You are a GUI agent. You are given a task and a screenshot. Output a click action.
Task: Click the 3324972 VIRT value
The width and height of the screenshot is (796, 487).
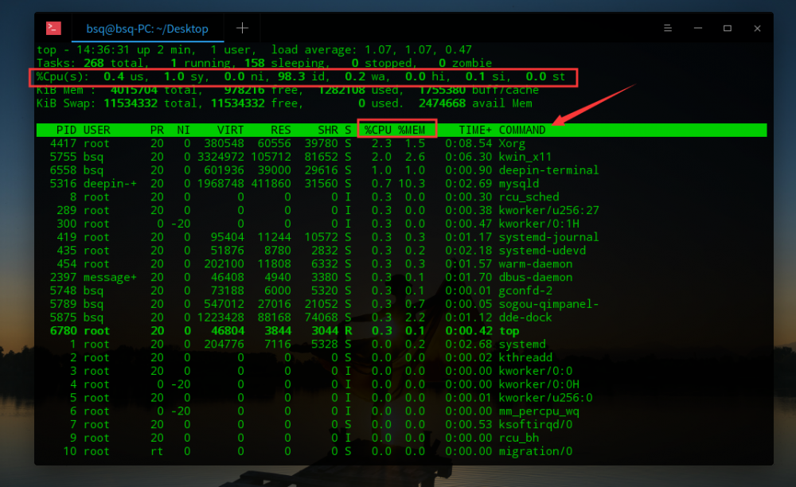(x=220, y=157)
